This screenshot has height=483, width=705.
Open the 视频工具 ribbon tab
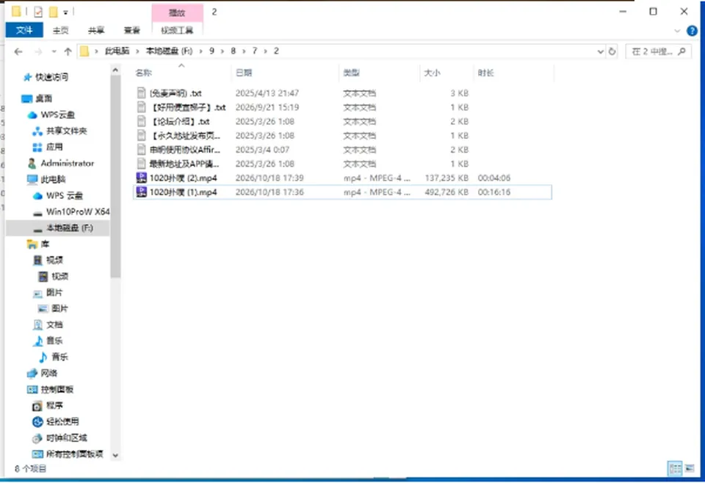(177, 30)
